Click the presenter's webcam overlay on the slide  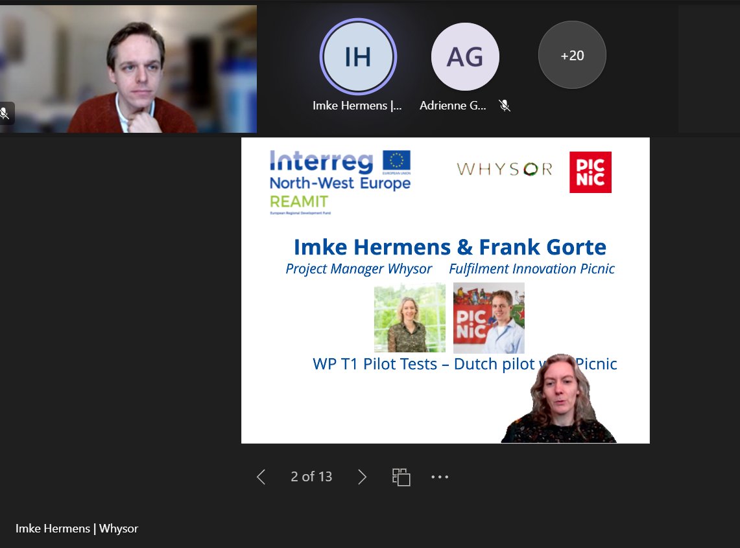coord(559,398)
